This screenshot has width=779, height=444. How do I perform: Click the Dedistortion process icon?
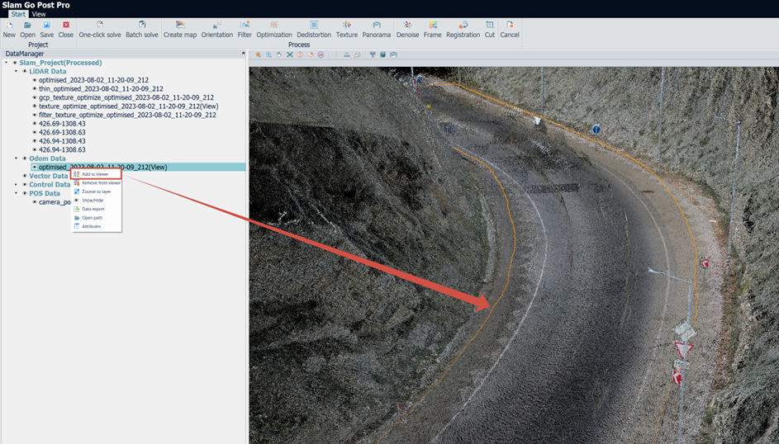[313, 25]
